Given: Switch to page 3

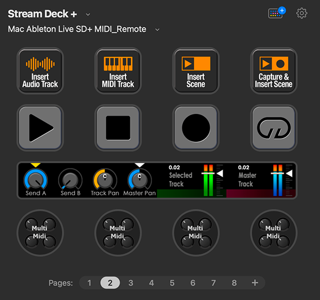Looking at the screenshot, I should click(131, 283).
